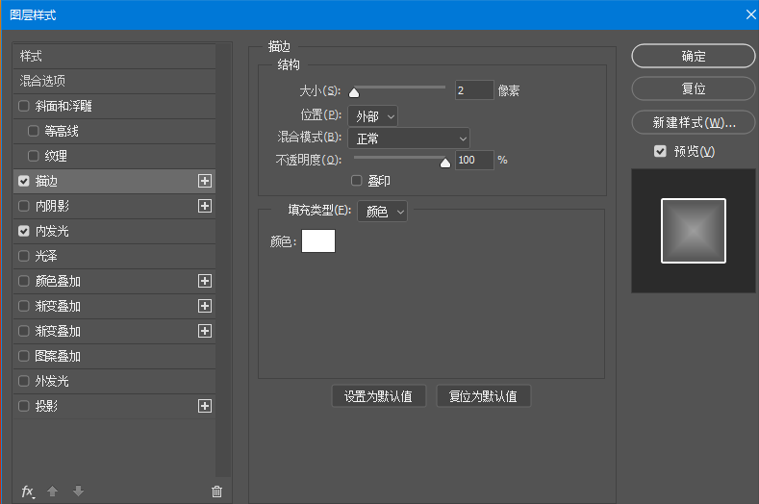Open the 外发光 settings row
Screen dimensions: 759x504
(114, 381)
